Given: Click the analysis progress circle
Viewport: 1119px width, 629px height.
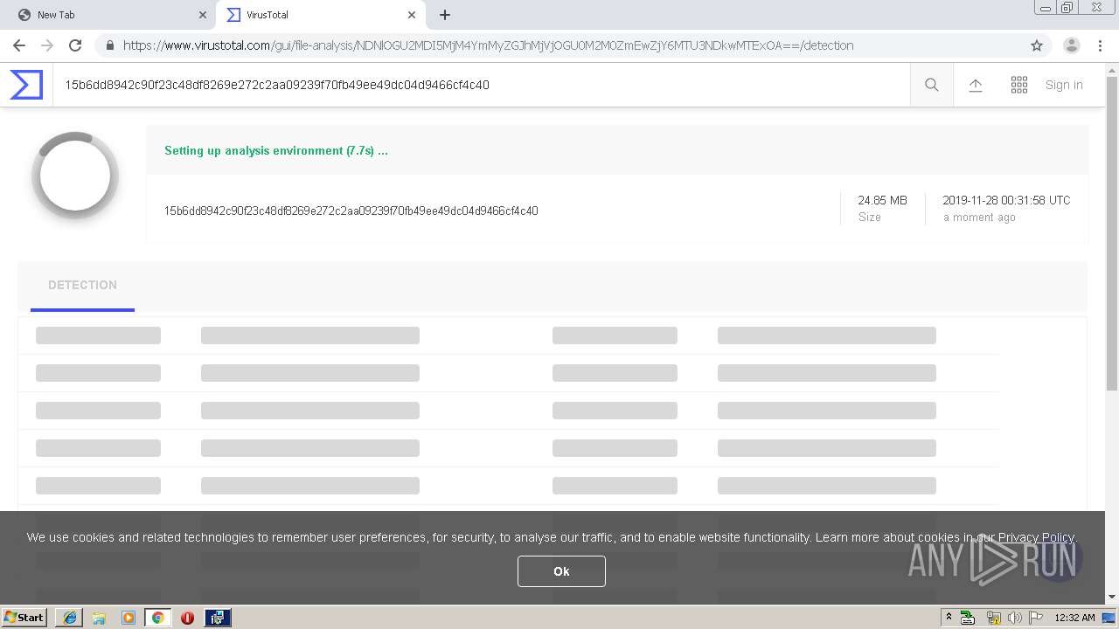Looking at the screenshot, I should pos(75,176).
